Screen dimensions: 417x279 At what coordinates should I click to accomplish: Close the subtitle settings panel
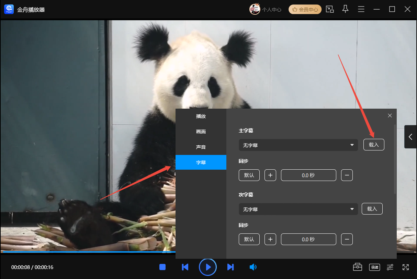click(x=390, y=116)
